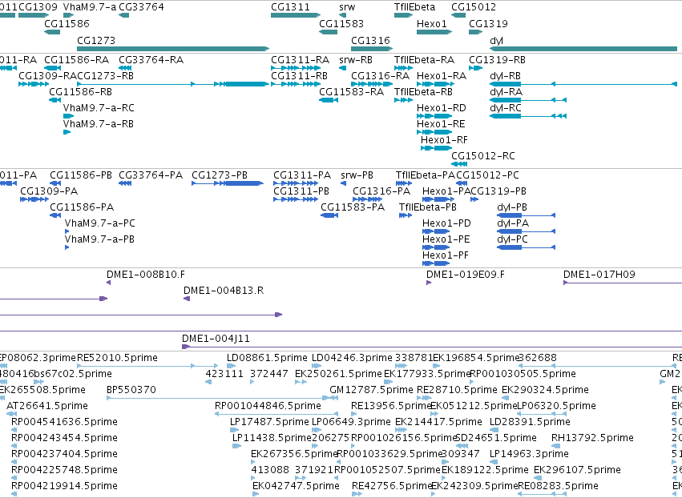The height and width of the screenshot is (498, 682).
Task: Click the srw-PB protein label
Action: pyautogui.click(x=357, y=175)
